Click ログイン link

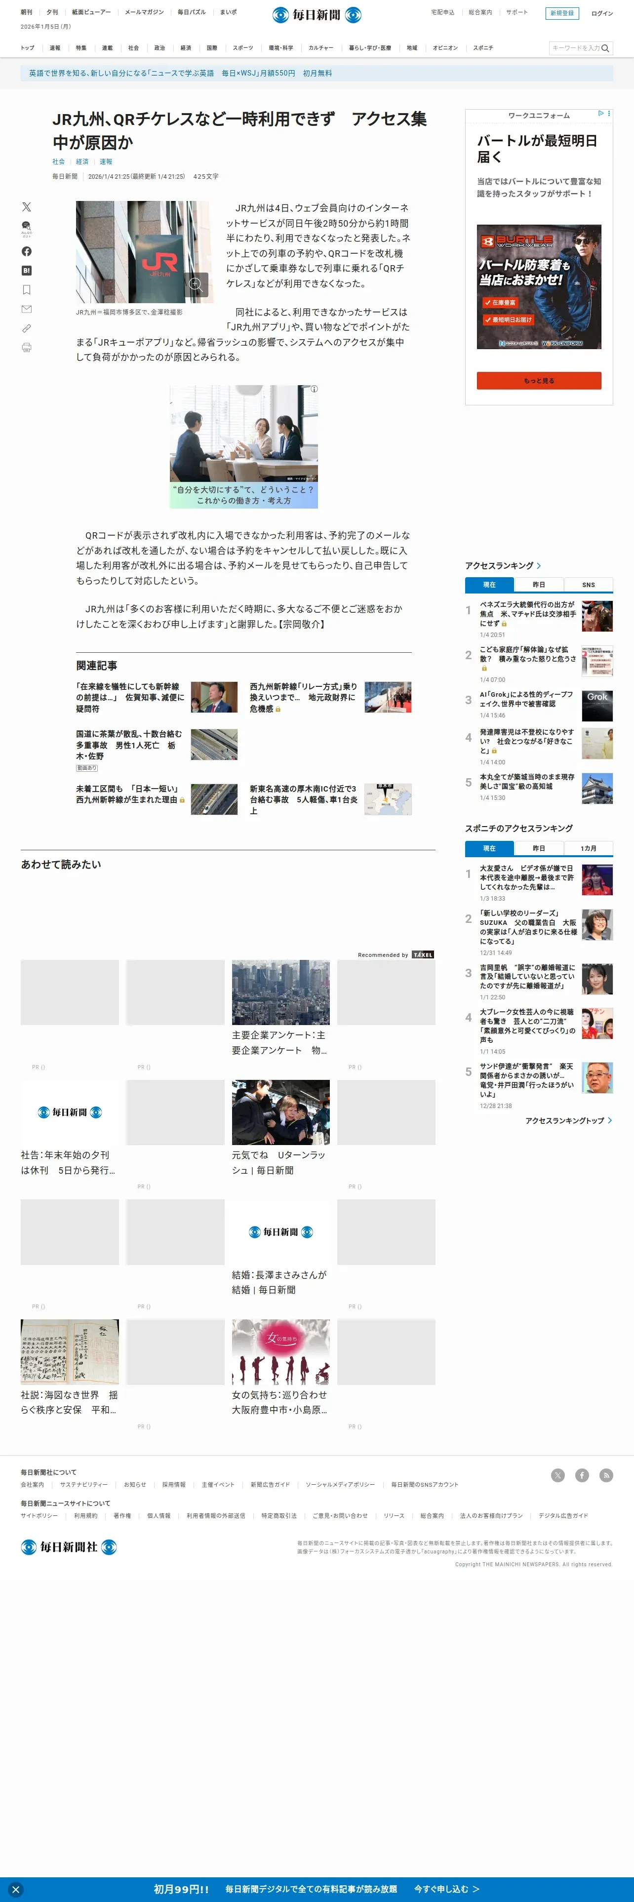601,13
